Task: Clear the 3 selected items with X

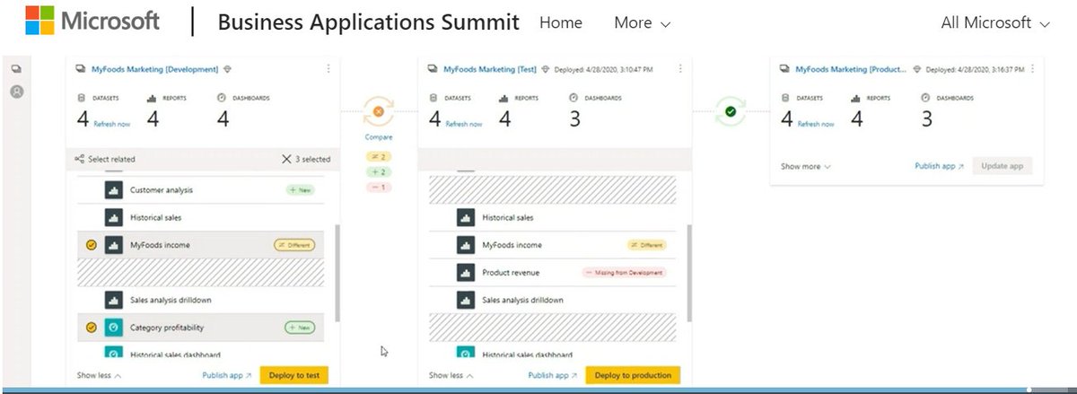Action: click(x=286, y=159)
